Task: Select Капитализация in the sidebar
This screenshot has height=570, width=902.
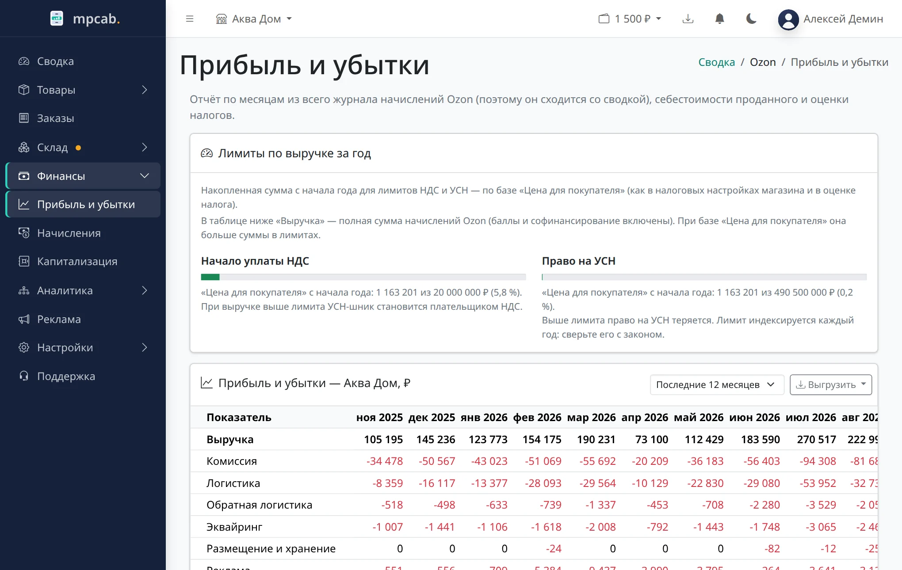Action: tap(83, 261)
